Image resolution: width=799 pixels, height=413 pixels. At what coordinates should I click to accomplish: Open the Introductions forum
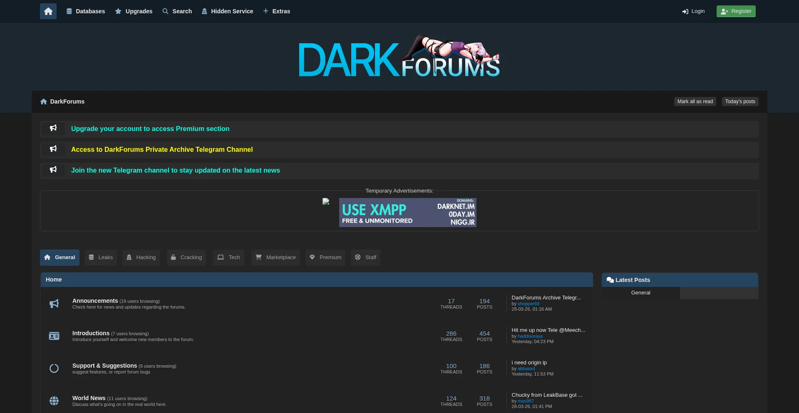pyautogui.click(x=91, y=333)
